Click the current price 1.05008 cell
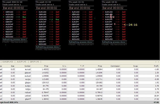The height and width of the screenshot is (104, 160). point(99,76)
